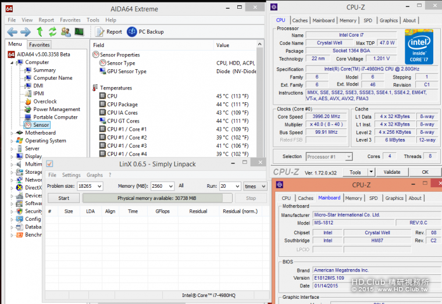Select the Summary item under Computer
This screenshot has width=442, height=304.
(x=44, y=70)
